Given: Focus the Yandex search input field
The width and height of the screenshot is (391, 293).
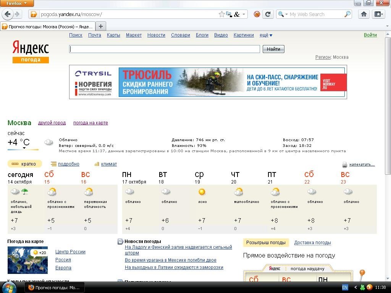Looking at the screenshot, I should (165, 49).
